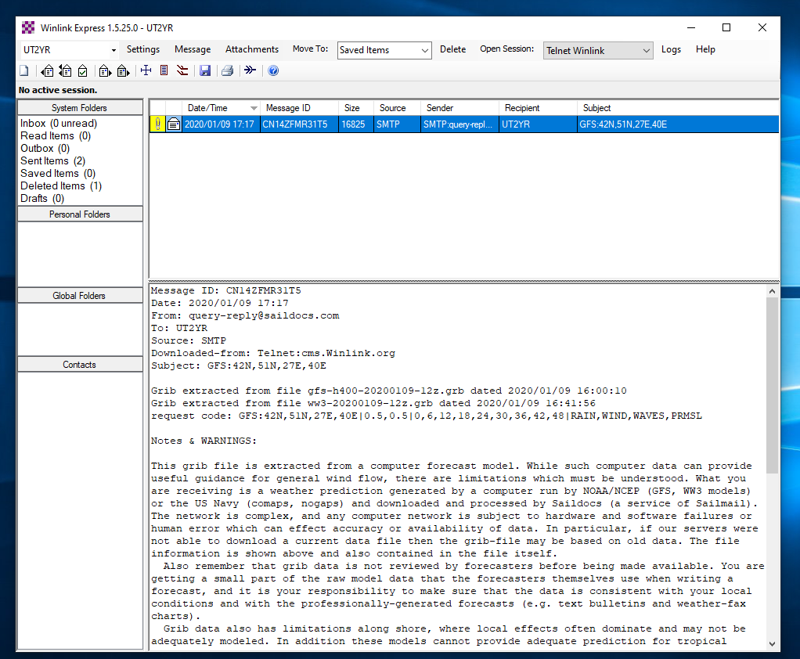Click the Delete menu item

click(x=453, y=49)
